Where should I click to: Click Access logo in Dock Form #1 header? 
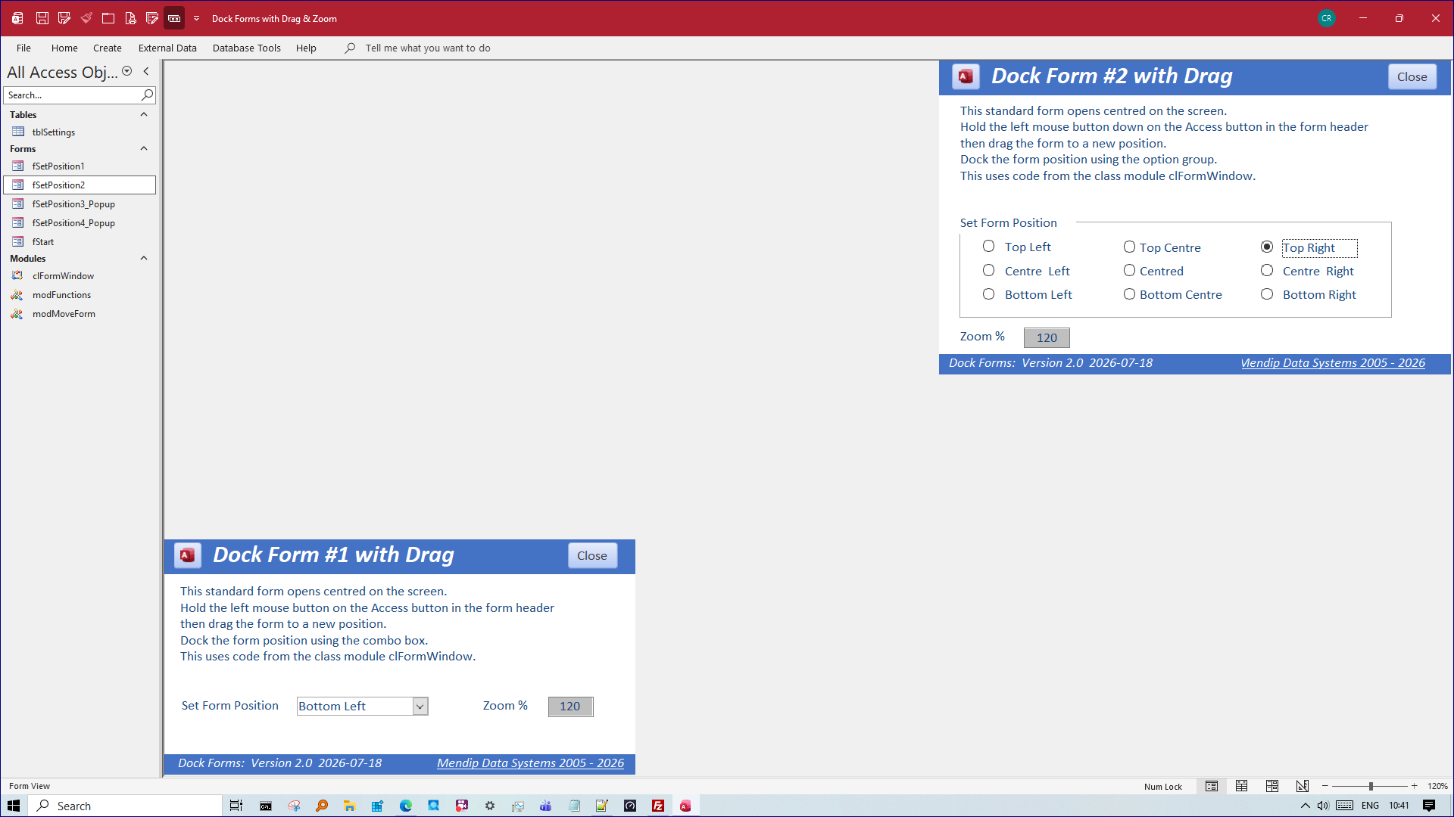(188, 555)
